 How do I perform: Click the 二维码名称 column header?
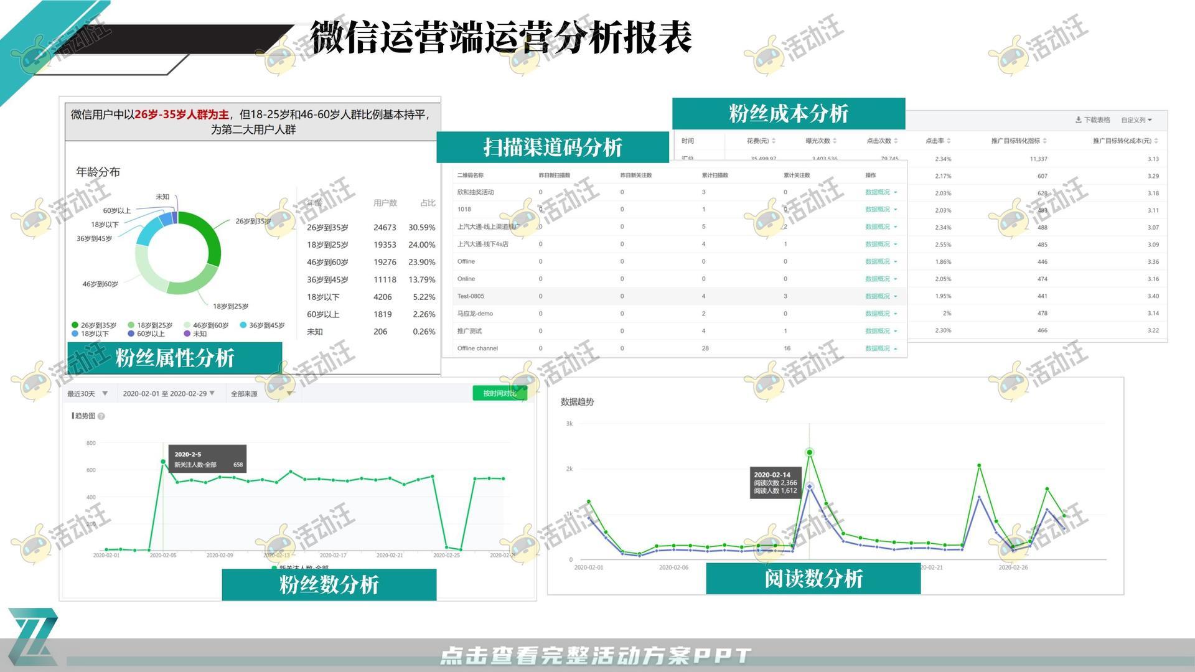click(471, 175)
